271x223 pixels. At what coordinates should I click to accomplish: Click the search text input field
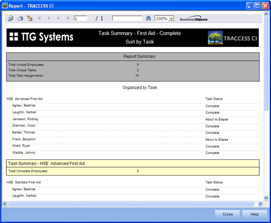[127, 18]
